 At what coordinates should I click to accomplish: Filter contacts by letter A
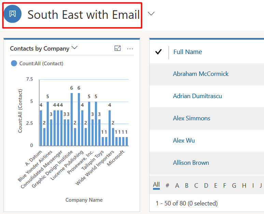(x=177, y=186)
